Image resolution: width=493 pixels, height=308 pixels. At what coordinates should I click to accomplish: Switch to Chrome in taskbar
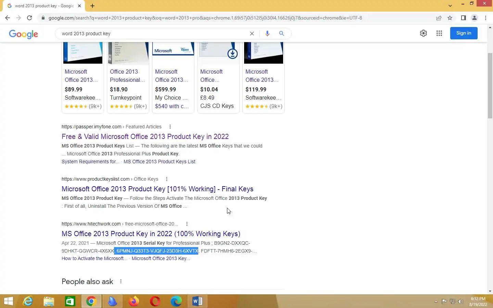coord(91,301)
